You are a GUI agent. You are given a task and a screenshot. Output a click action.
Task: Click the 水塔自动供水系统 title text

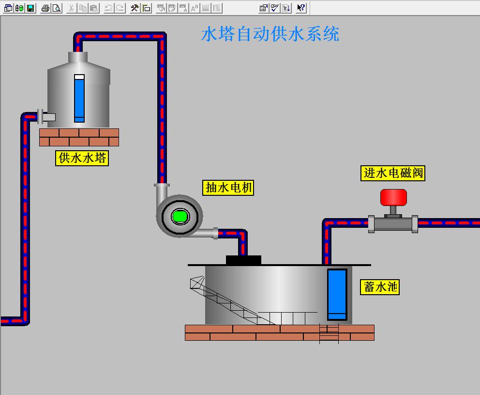(270, 34)
